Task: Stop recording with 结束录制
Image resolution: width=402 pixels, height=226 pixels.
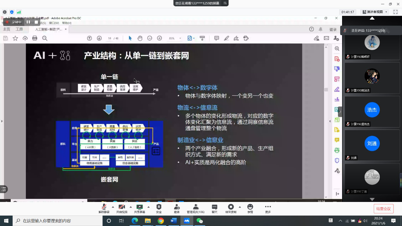Action: 231,209
